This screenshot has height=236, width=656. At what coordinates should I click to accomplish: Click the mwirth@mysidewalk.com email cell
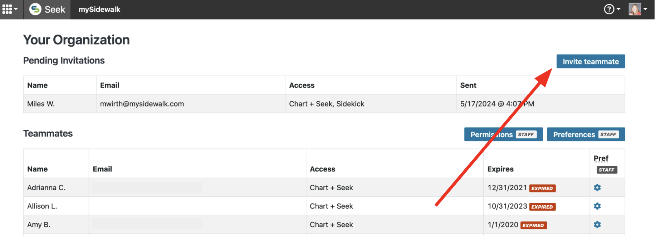tap(142, 104)
